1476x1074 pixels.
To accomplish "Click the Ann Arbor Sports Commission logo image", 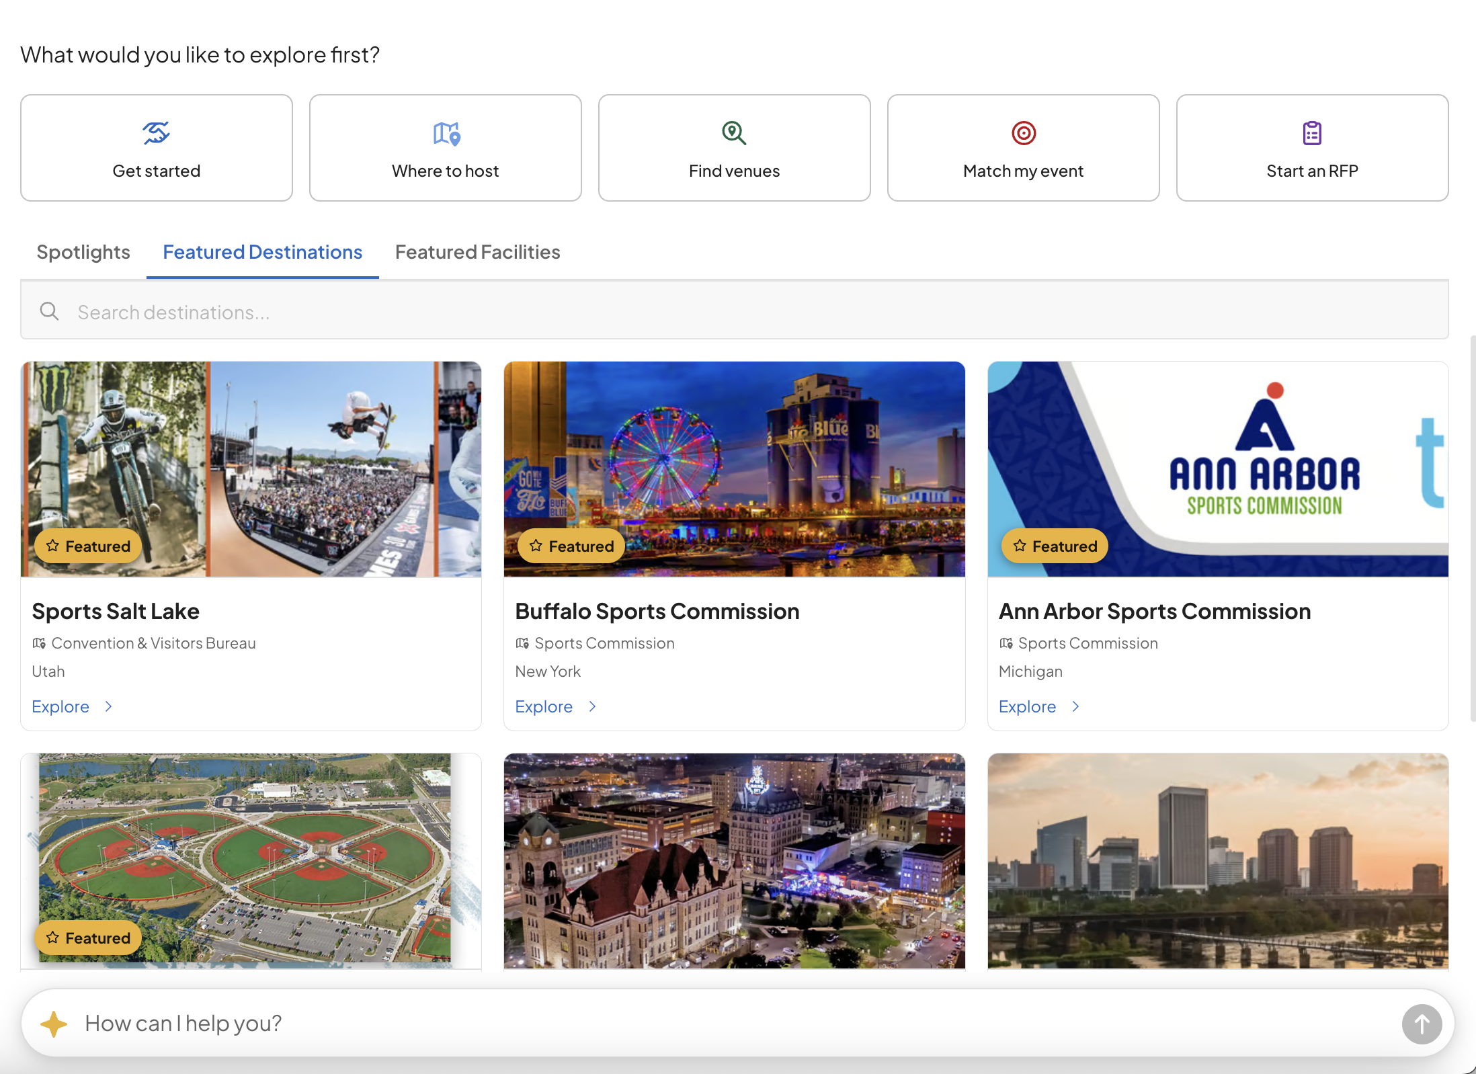I will [1218, 469].
